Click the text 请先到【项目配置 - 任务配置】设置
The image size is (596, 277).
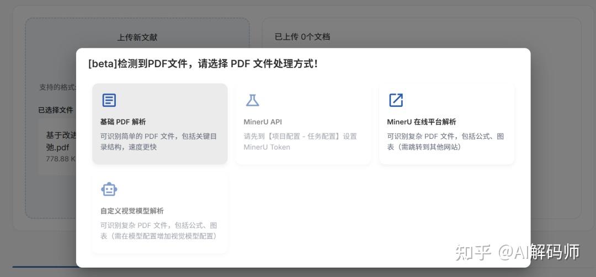tap(300, 136)
